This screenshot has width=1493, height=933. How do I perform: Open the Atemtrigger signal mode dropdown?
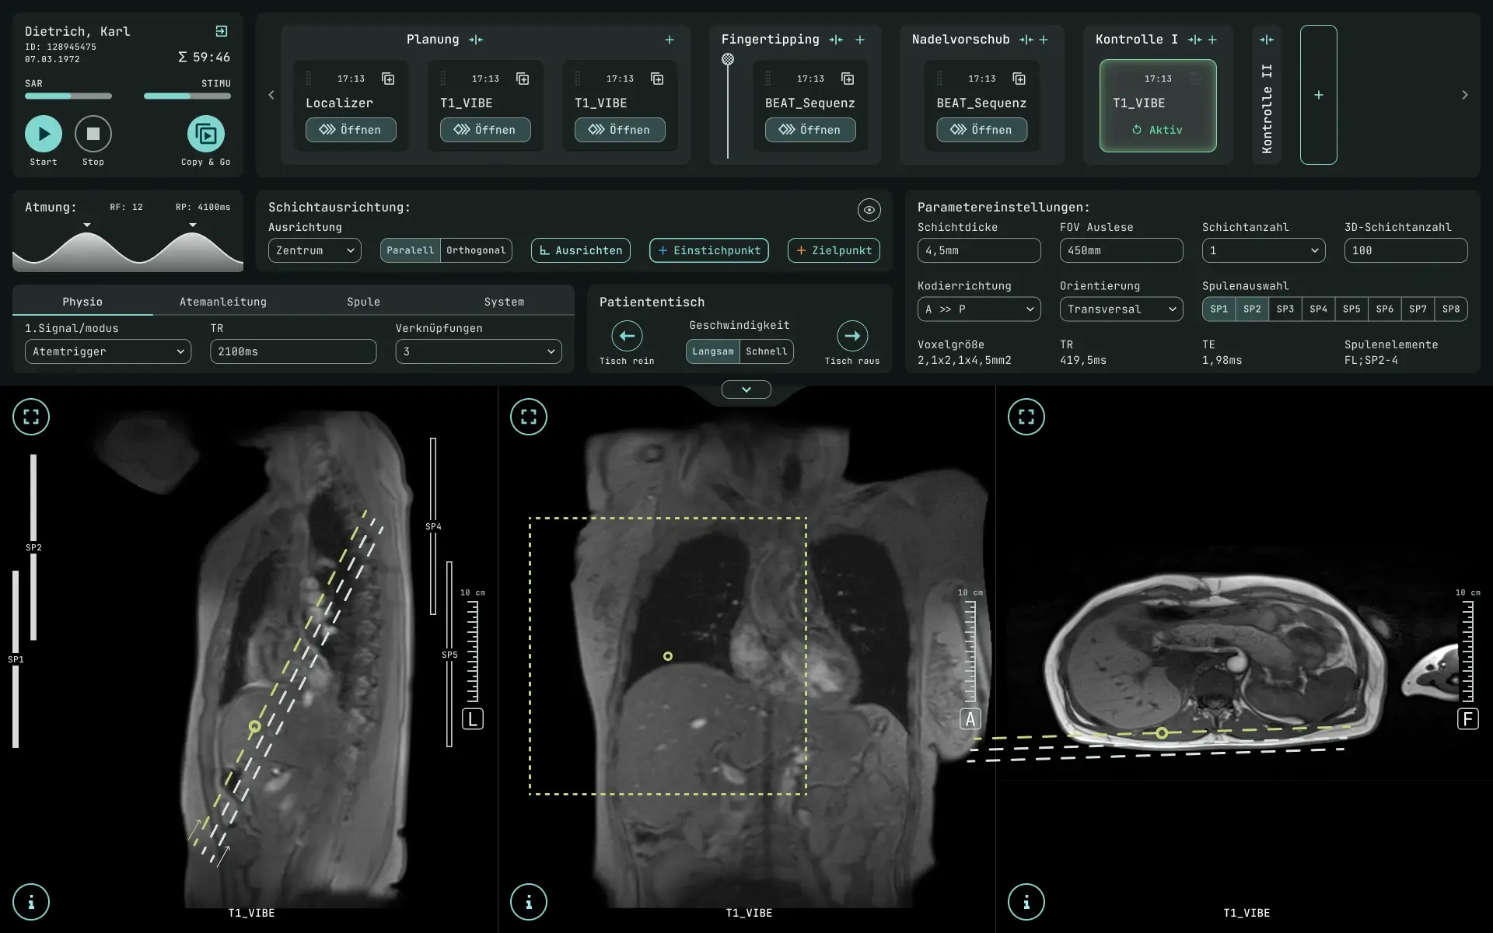[x=107, y=351]
